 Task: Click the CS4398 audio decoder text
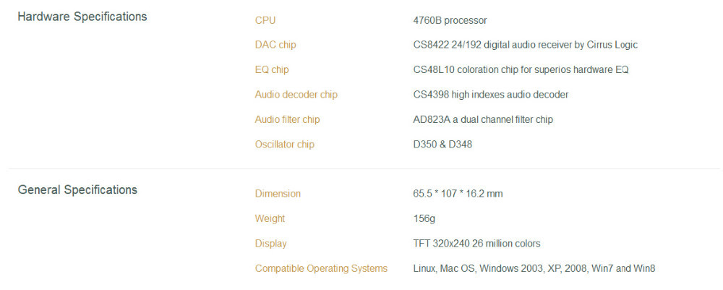(x=491, y=95)
